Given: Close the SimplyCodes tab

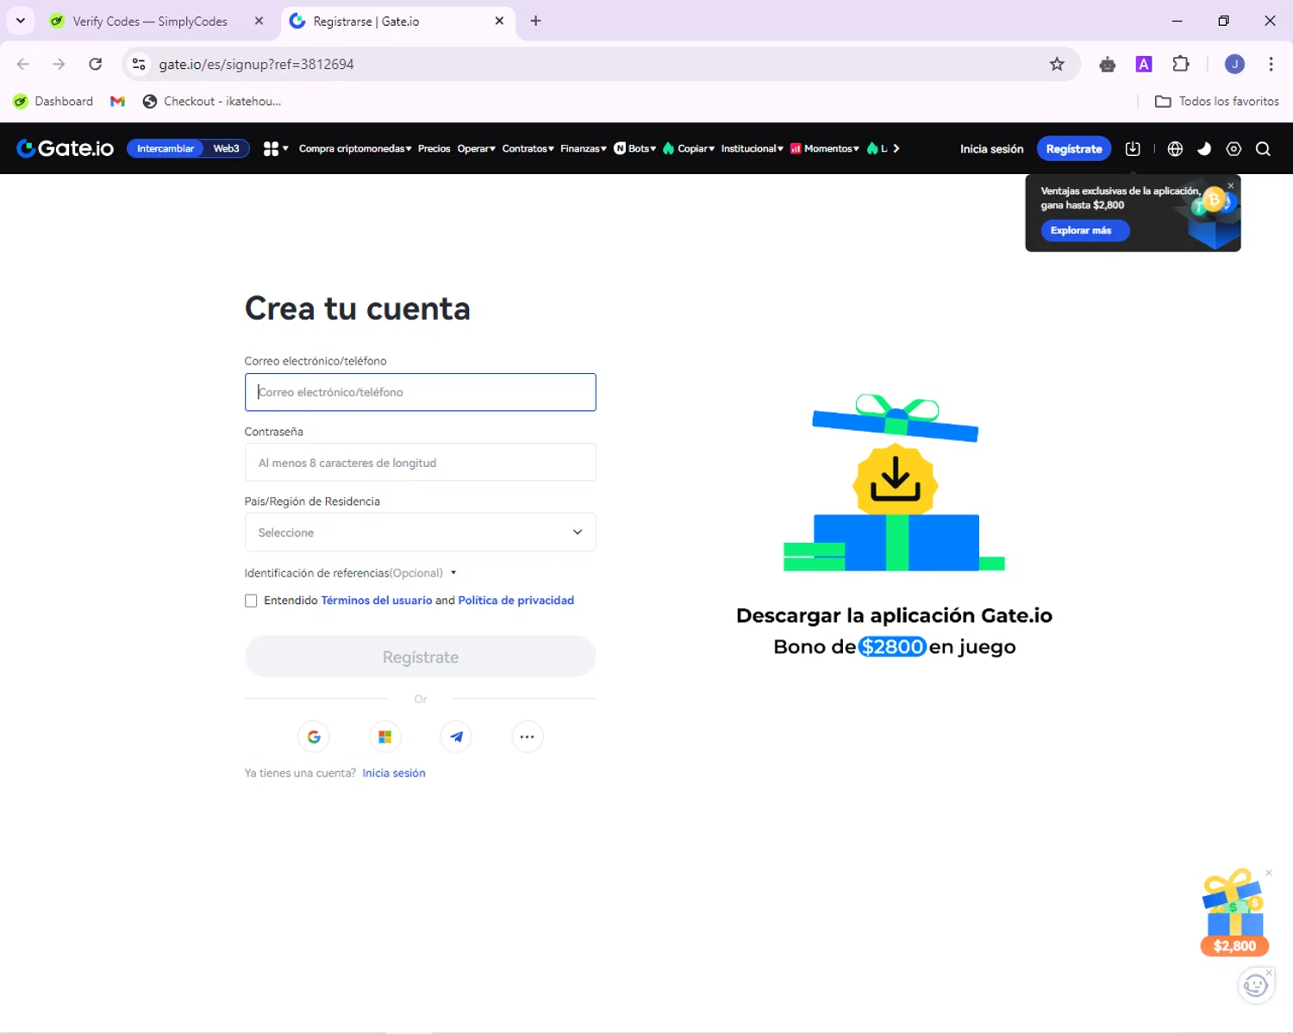Looking at the screenshot, I should click(x=259, y=21).
